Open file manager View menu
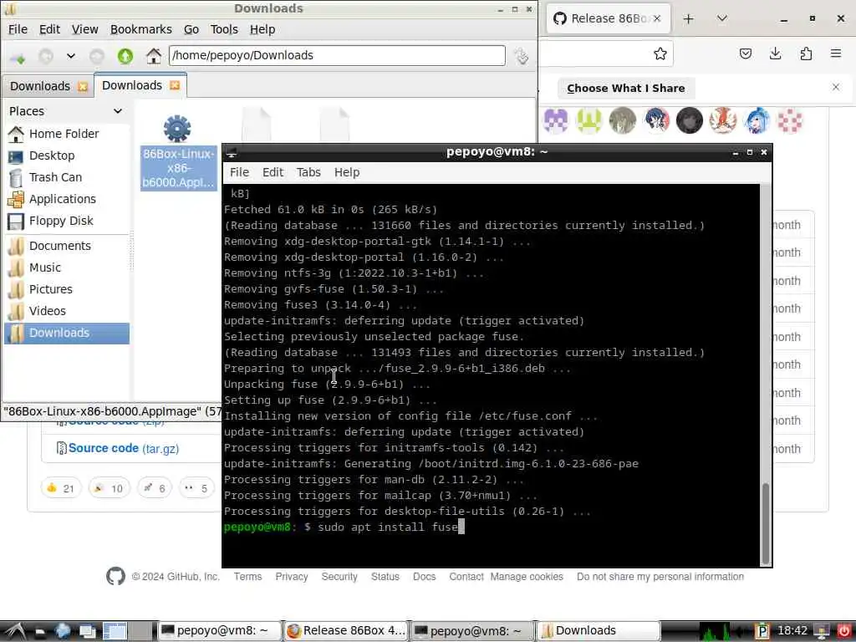 84,29
